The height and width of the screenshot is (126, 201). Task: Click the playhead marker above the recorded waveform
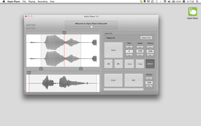[29, 73]
